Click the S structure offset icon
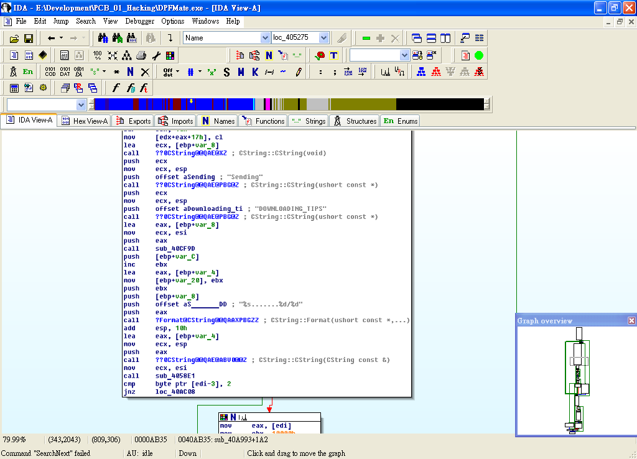This screenshot has height=459, width=637. point(226,72)
